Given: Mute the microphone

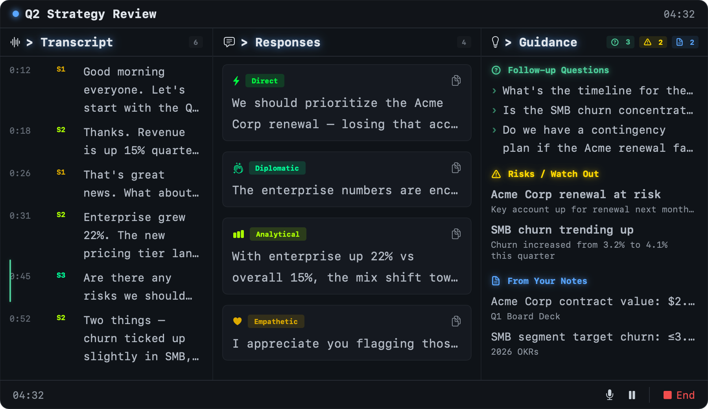Looking at the screenshot, I should 610,395.
